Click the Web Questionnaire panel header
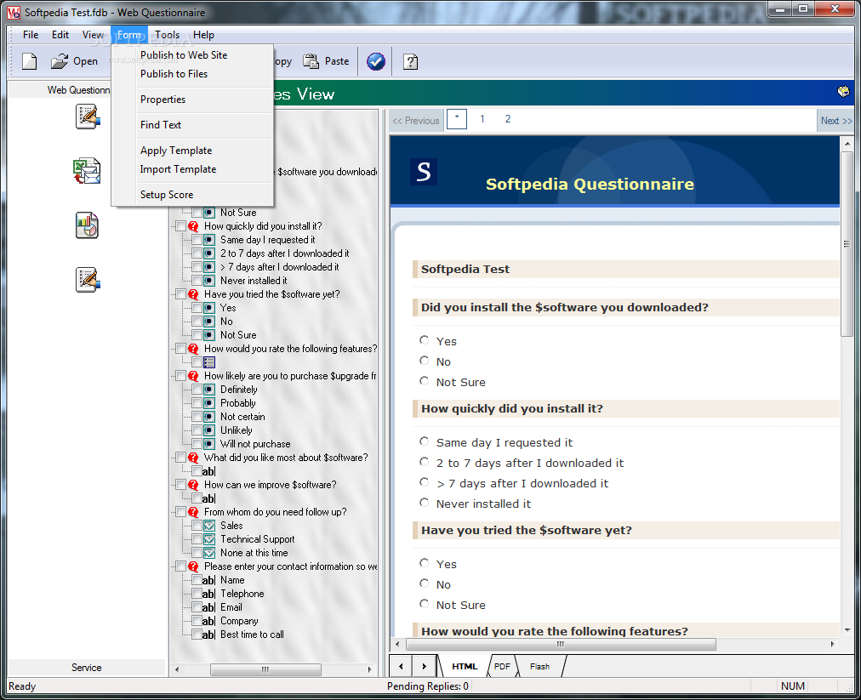Viewport: 861px width, 700px height. (78, 90)
